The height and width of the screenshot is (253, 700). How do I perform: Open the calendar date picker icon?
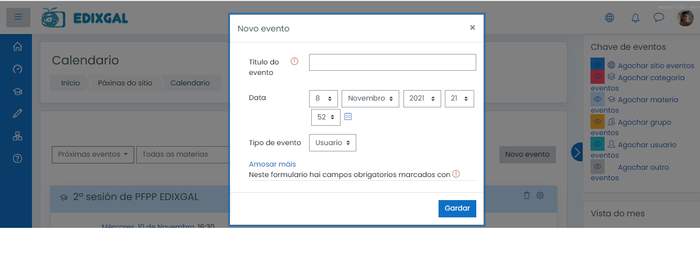pos(348,116)
